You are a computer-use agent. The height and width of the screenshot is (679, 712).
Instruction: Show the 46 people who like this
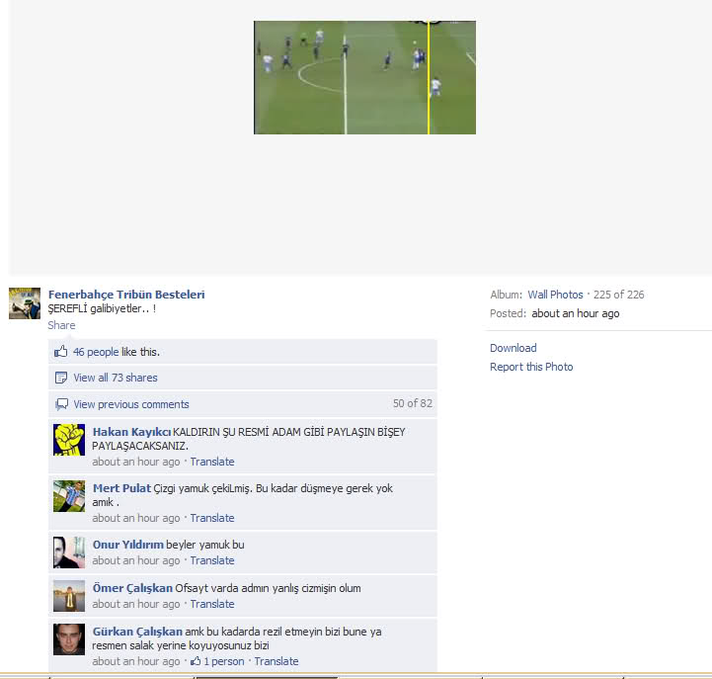pos(96,352)
